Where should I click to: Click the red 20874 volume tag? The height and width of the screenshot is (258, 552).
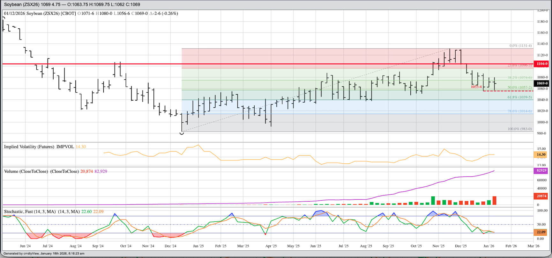[x=541, y=196]
